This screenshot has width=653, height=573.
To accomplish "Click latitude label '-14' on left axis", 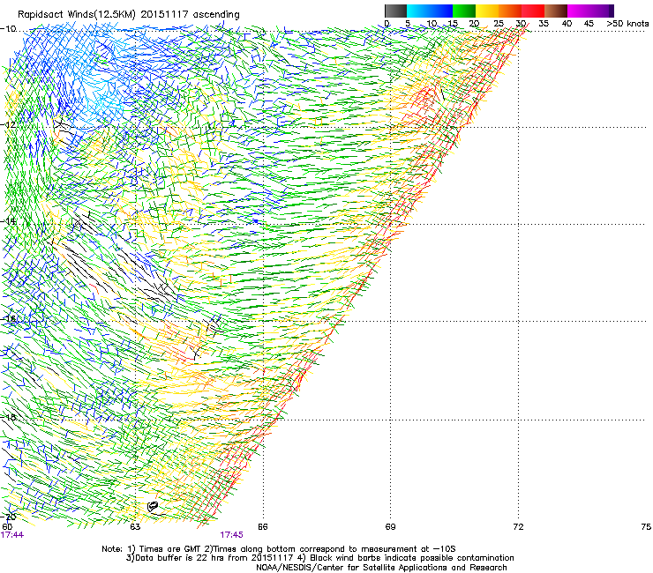I will [x=8, y=221].
